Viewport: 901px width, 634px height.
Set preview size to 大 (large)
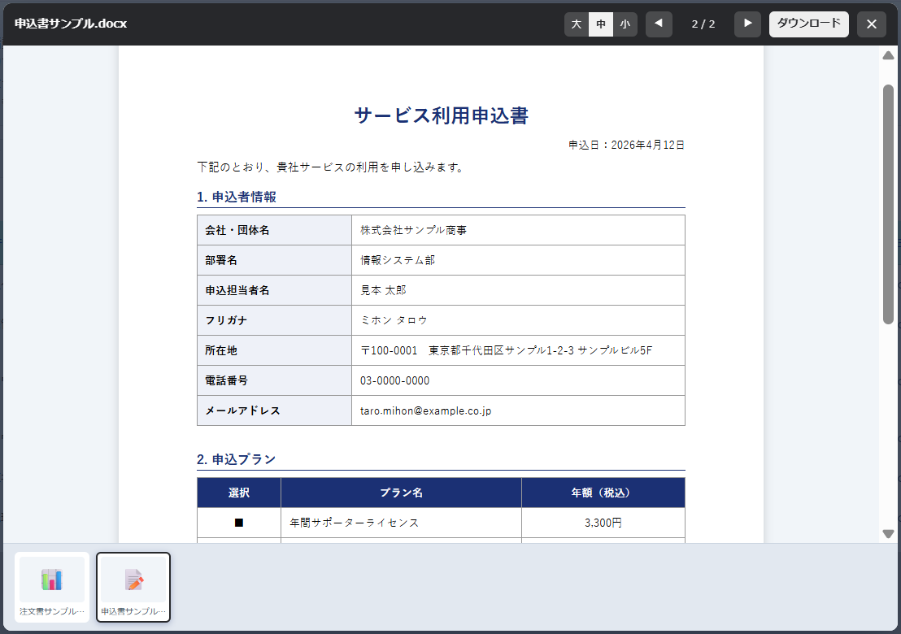577,24
